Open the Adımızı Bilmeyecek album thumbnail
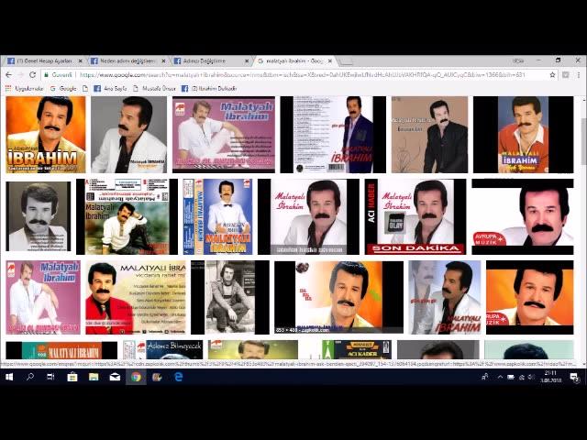This screenshot has width=587, height=440. pos(163,349)
